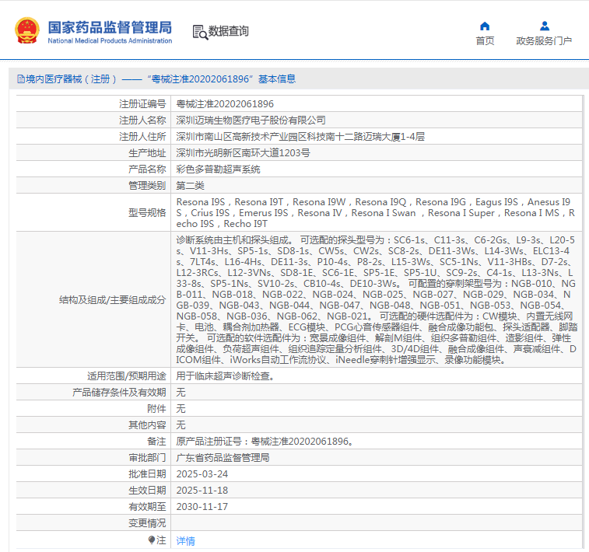
Task: Click the 管理类别 value 第二类
Action: (191, 185)
